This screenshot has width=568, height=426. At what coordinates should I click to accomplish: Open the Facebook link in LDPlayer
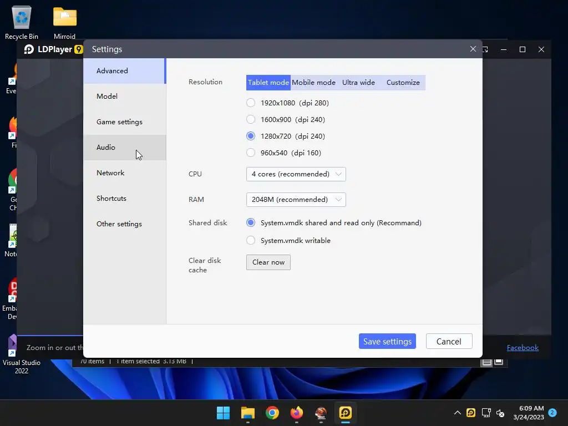[523, 348]
